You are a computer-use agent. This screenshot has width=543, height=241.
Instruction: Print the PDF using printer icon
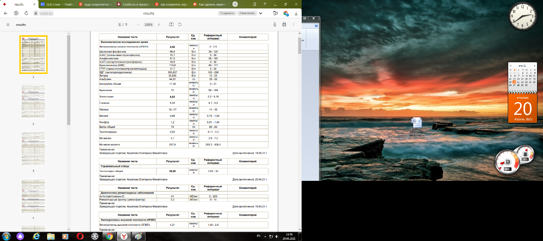(284, 25)
